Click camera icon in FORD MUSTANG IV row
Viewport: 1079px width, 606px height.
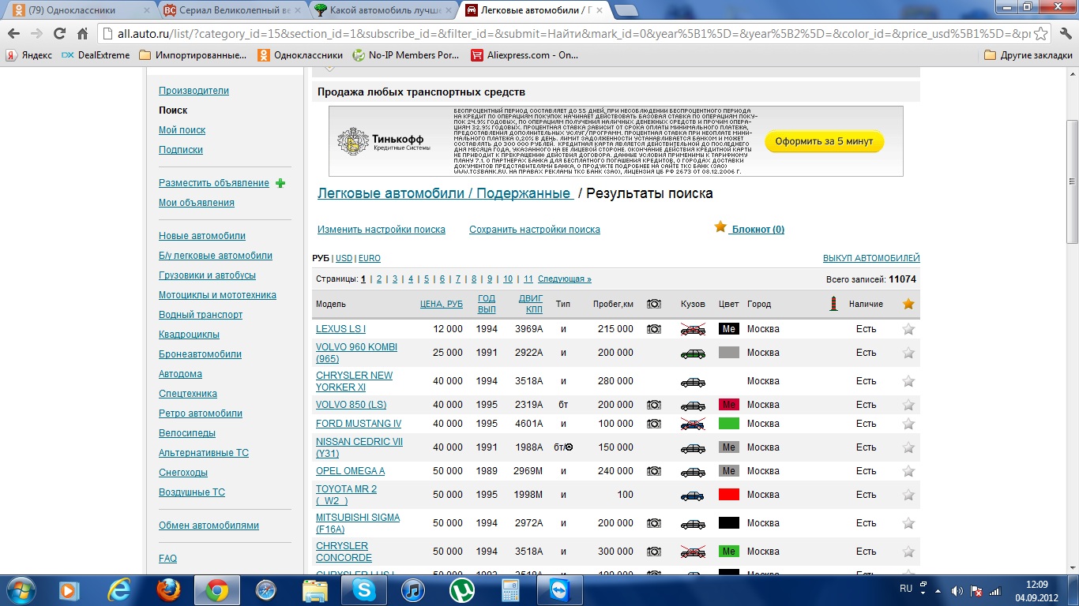pos(654,424)
